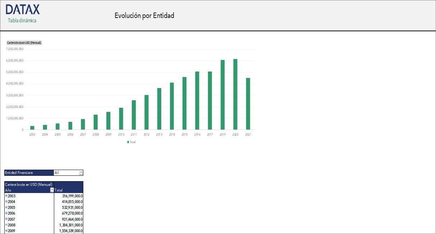Expand the 2003 row in pivot table
The width and height of the screenshot is (436, 234).
point(6,196)
